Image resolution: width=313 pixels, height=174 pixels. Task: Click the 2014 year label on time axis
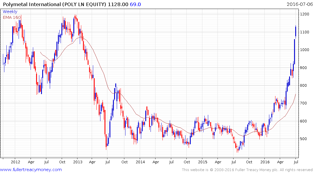140,162
